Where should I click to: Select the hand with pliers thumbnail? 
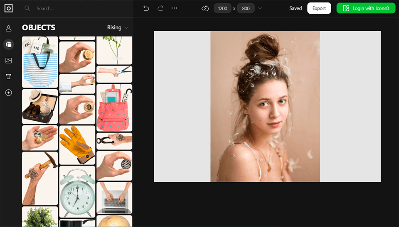point(114,141)
